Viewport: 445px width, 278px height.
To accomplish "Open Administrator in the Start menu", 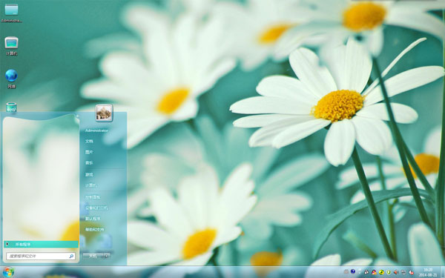I will pos(96,130).
